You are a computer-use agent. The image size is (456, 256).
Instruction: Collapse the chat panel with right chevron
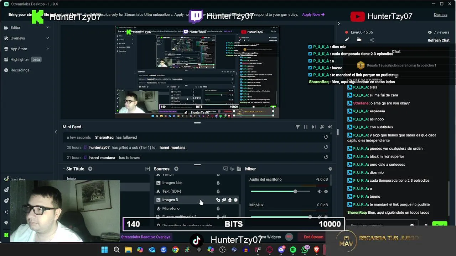pos(338,23)
